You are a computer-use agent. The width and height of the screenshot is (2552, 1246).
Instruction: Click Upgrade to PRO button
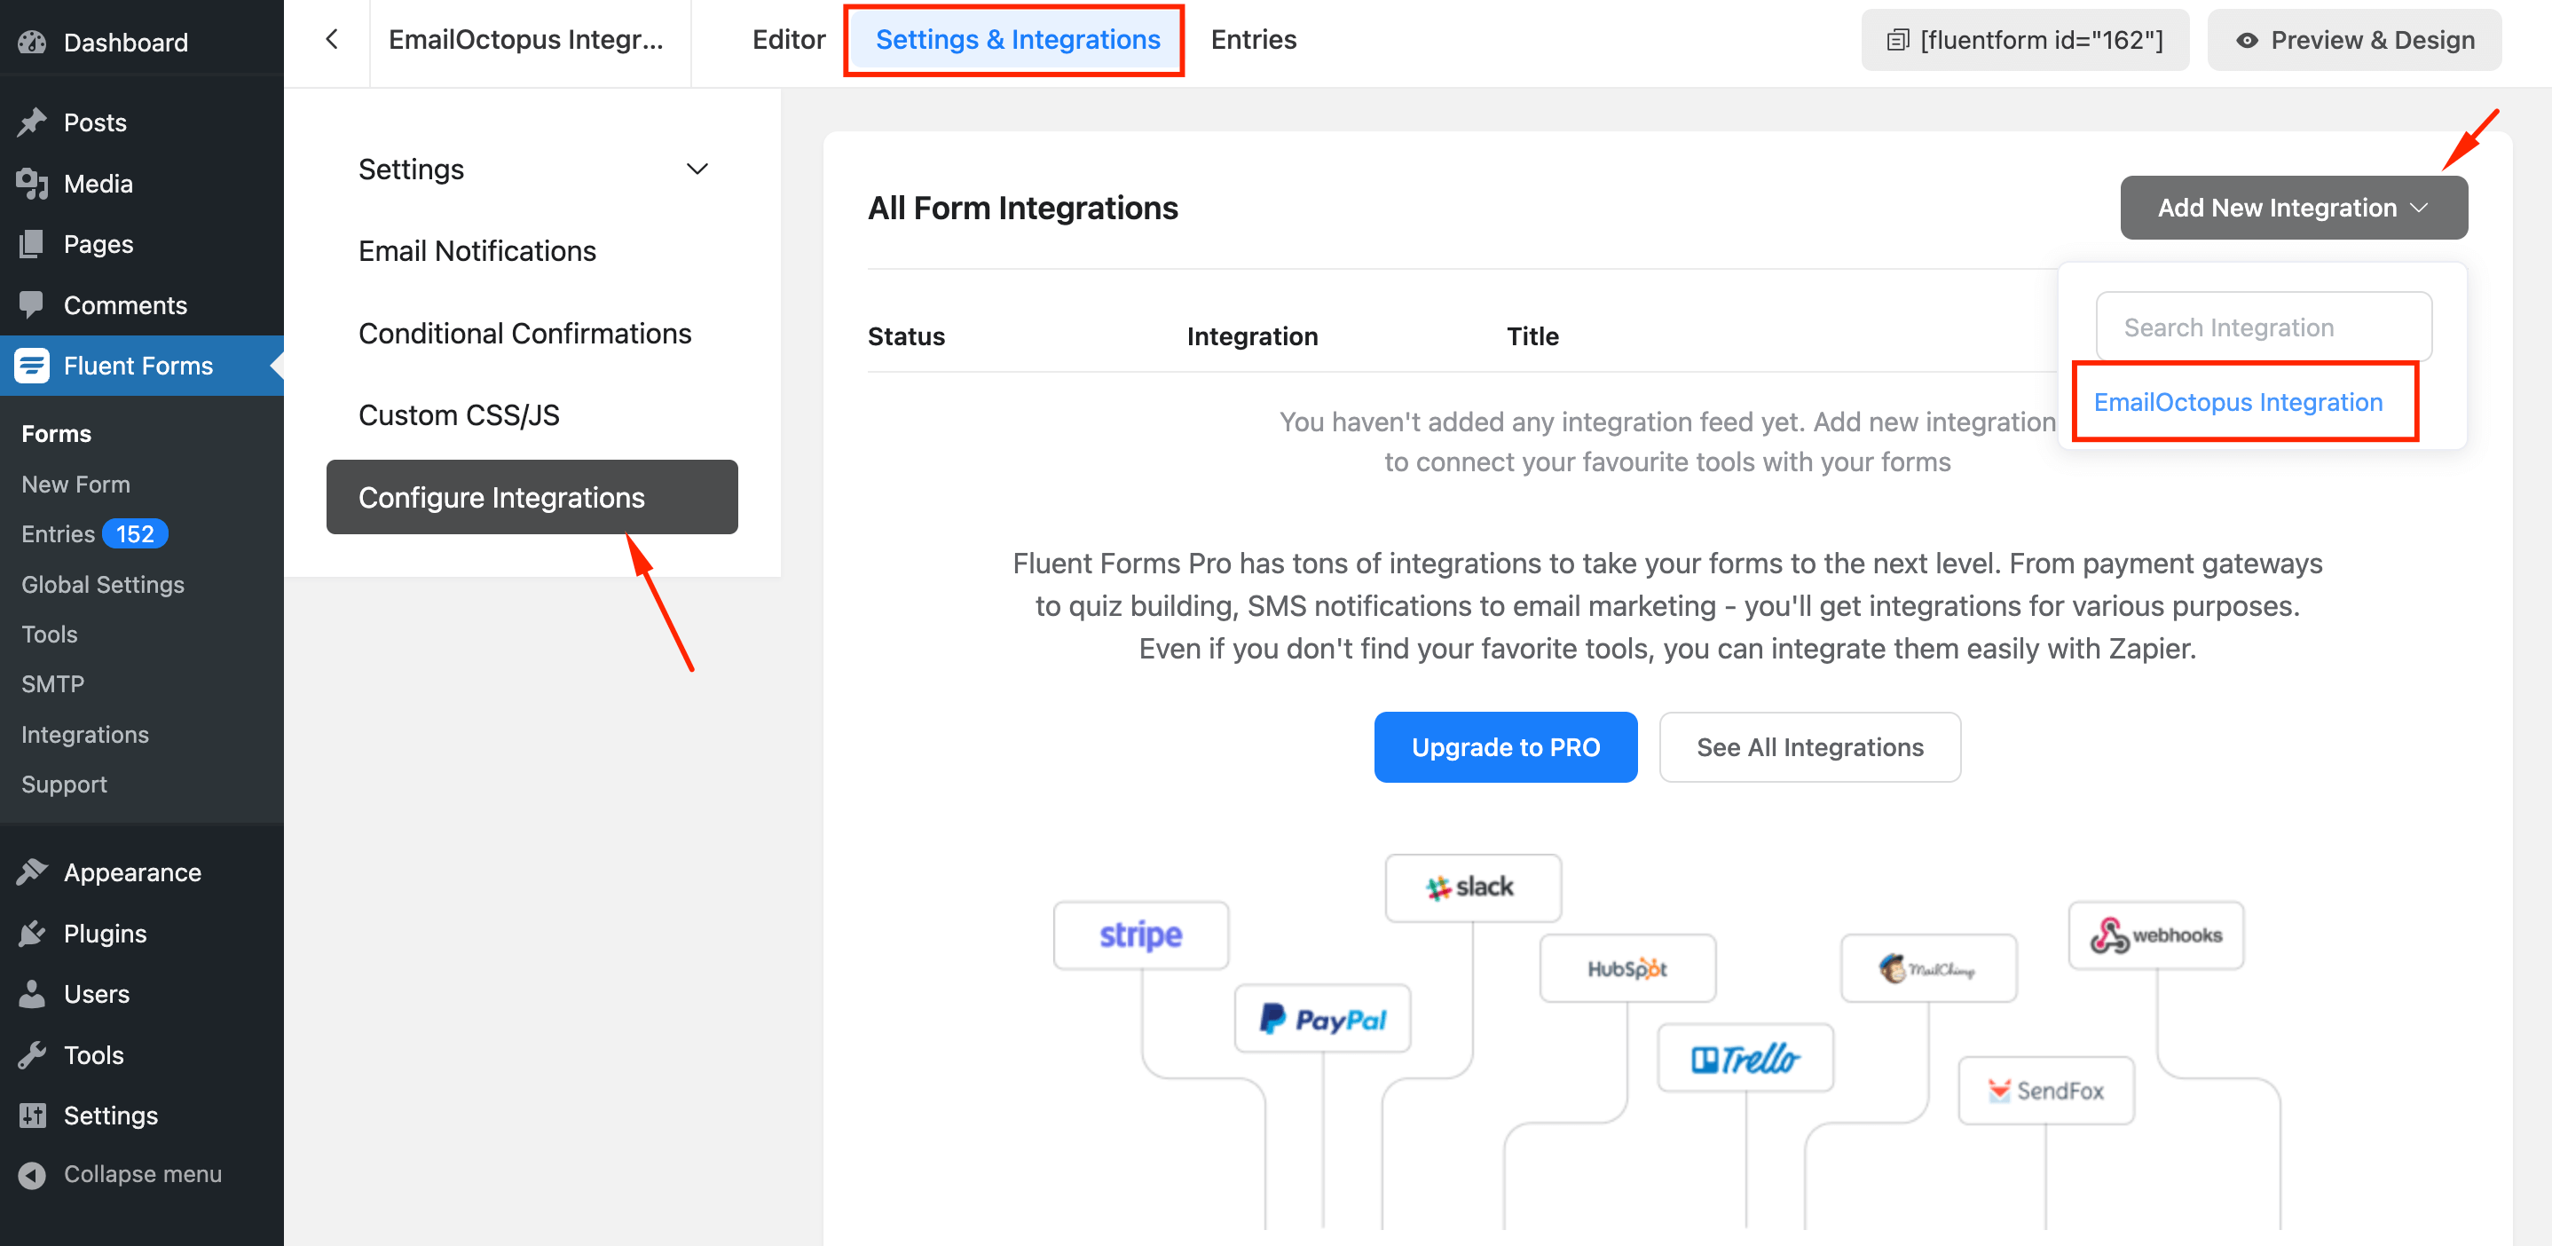click(1505, 747)
